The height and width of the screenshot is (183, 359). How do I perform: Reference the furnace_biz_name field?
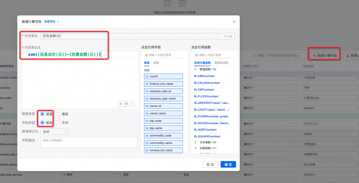tap(163, 150)
